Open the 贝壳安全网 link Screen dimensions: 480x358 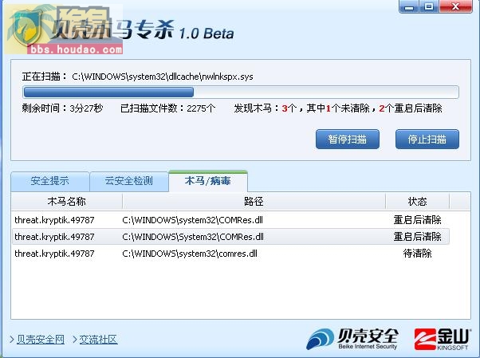tap(41, 340)
